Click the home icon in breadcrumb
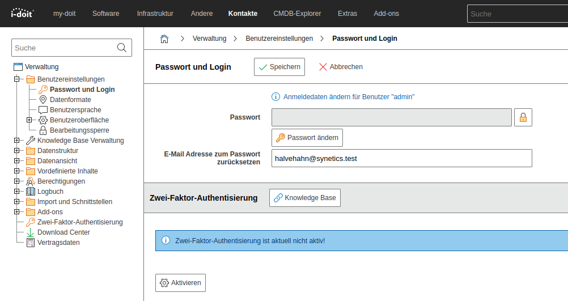 click(164, 39)
